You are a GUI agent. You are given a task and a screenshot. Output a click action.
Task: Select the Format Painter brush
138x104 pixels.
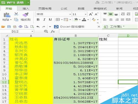25,15
